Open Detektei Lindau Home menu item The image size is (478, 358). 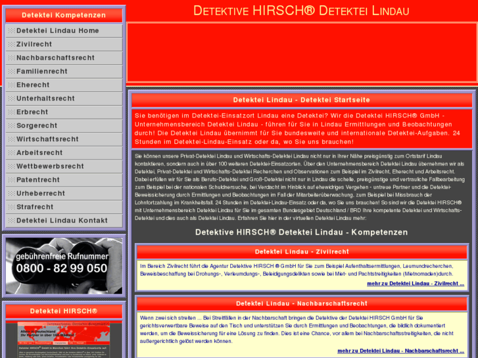coord(64,31)
